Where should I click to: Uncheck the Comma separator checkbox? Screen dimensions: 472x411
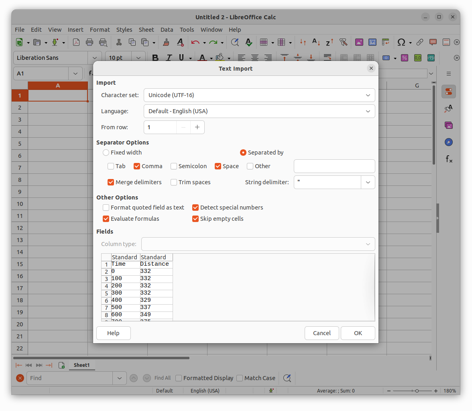coord(137,166)
